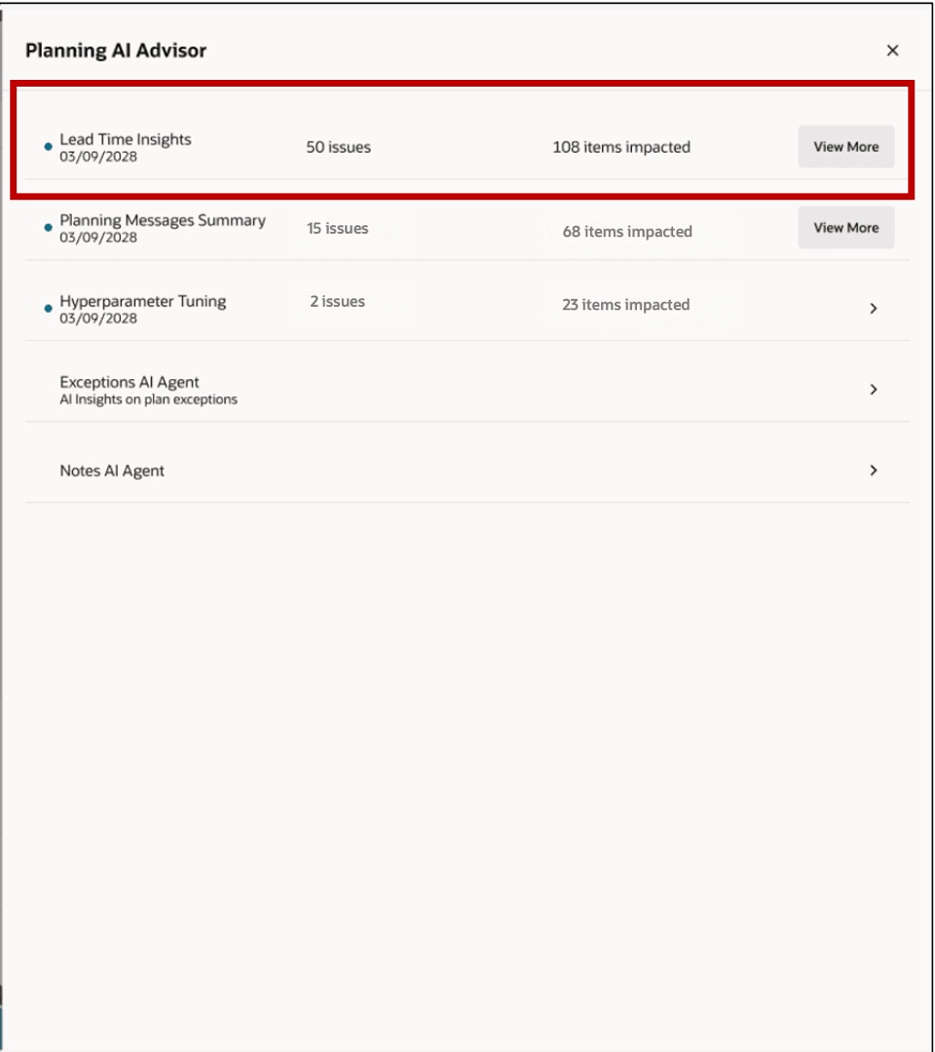Expand the Notes AI Agent chevron

coord(874,470)
